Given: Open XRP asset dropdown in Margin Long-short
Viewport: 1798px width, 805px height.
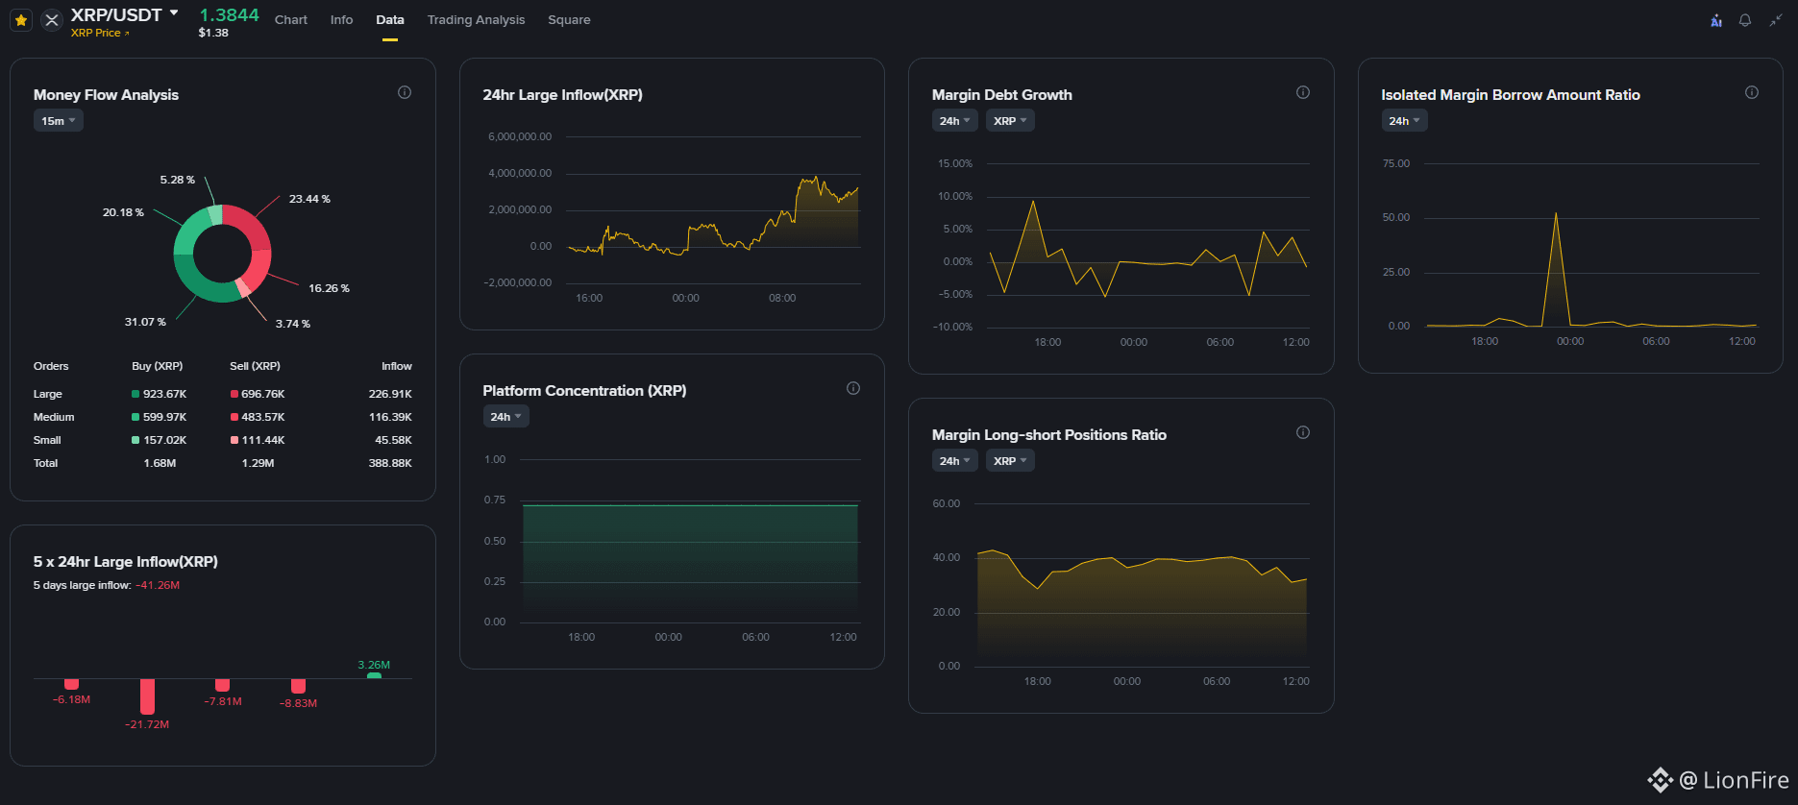Looking at the screenshot, I should (x=1010, y=461).
